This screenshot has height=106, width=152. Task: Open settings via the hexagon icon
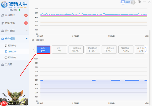(139, 2)
